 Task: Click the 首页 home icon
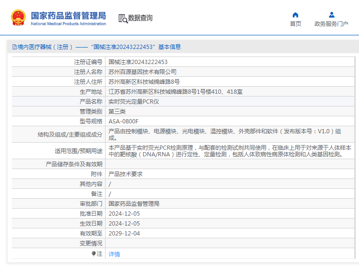click(x=295, y=15)
